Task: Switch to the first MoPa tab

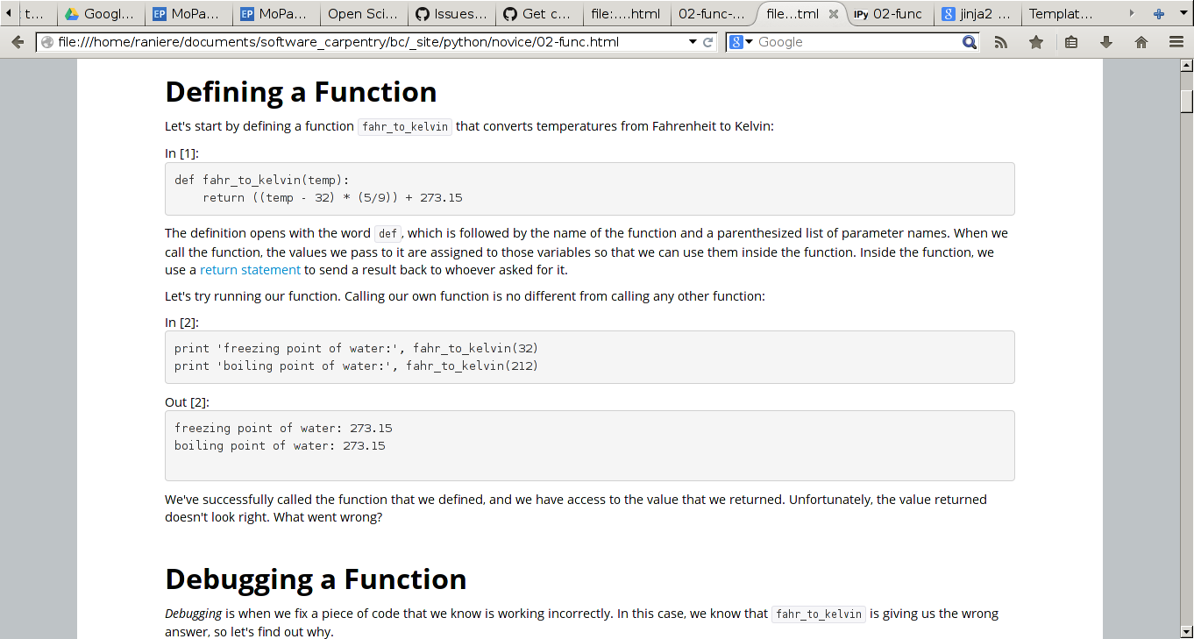Action: coord(189,14)
